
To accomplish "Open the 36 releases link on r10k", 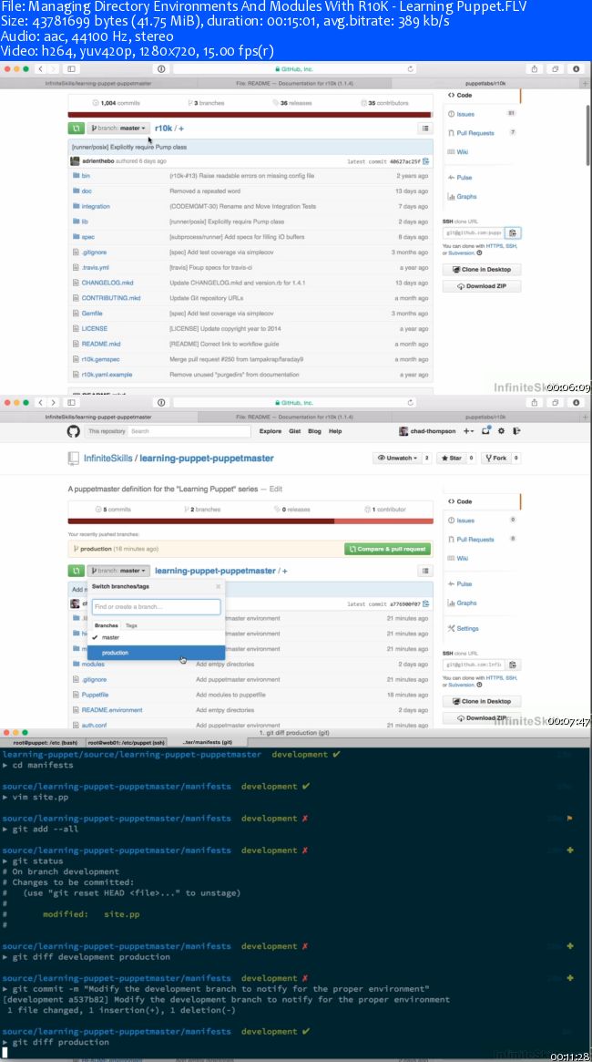I will click(291, 103).
